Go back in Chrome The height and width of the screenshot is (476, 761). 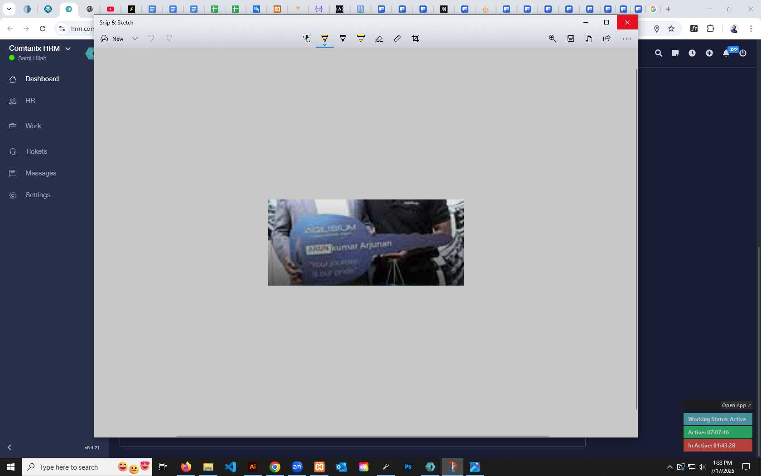tap(10, 29)
